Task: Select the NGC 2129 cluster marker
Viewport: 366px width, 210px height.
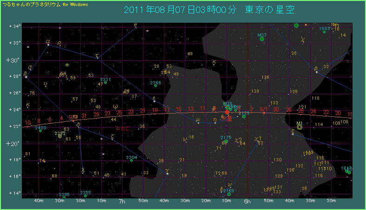Action: (244, 116)
